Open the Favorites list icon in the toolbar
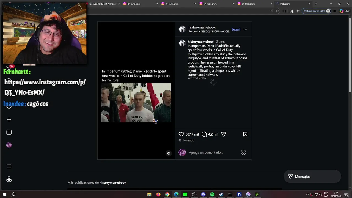 click(298, 11)
